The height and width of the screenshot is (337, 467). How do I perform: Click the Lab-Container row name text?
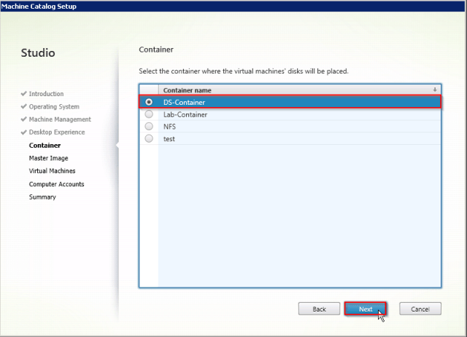(185, 114)
